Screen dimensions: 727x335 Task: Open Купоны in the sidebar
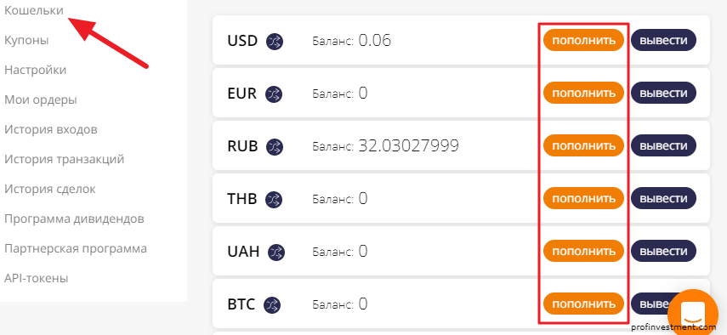point(26,40)
